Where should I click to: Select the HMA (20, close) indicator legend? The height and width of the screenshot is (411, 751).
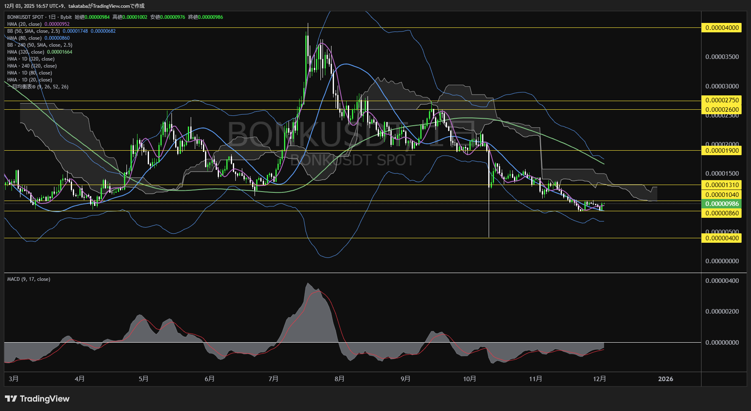pyautogui.click(x=24, y=24)
